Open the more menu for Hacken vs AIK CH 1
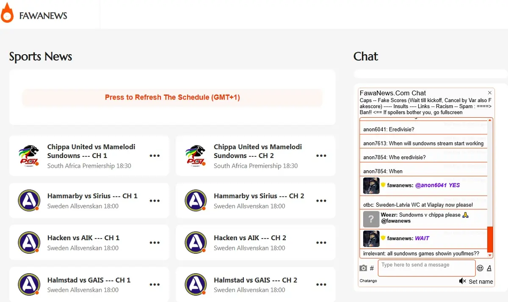This screenshot has width=508, height=302. (155, 243)
